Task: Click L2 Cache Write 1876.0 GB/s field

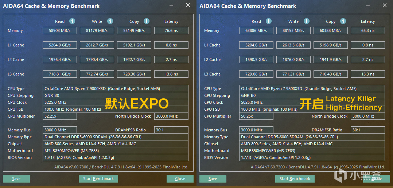Action: [293, 60]
